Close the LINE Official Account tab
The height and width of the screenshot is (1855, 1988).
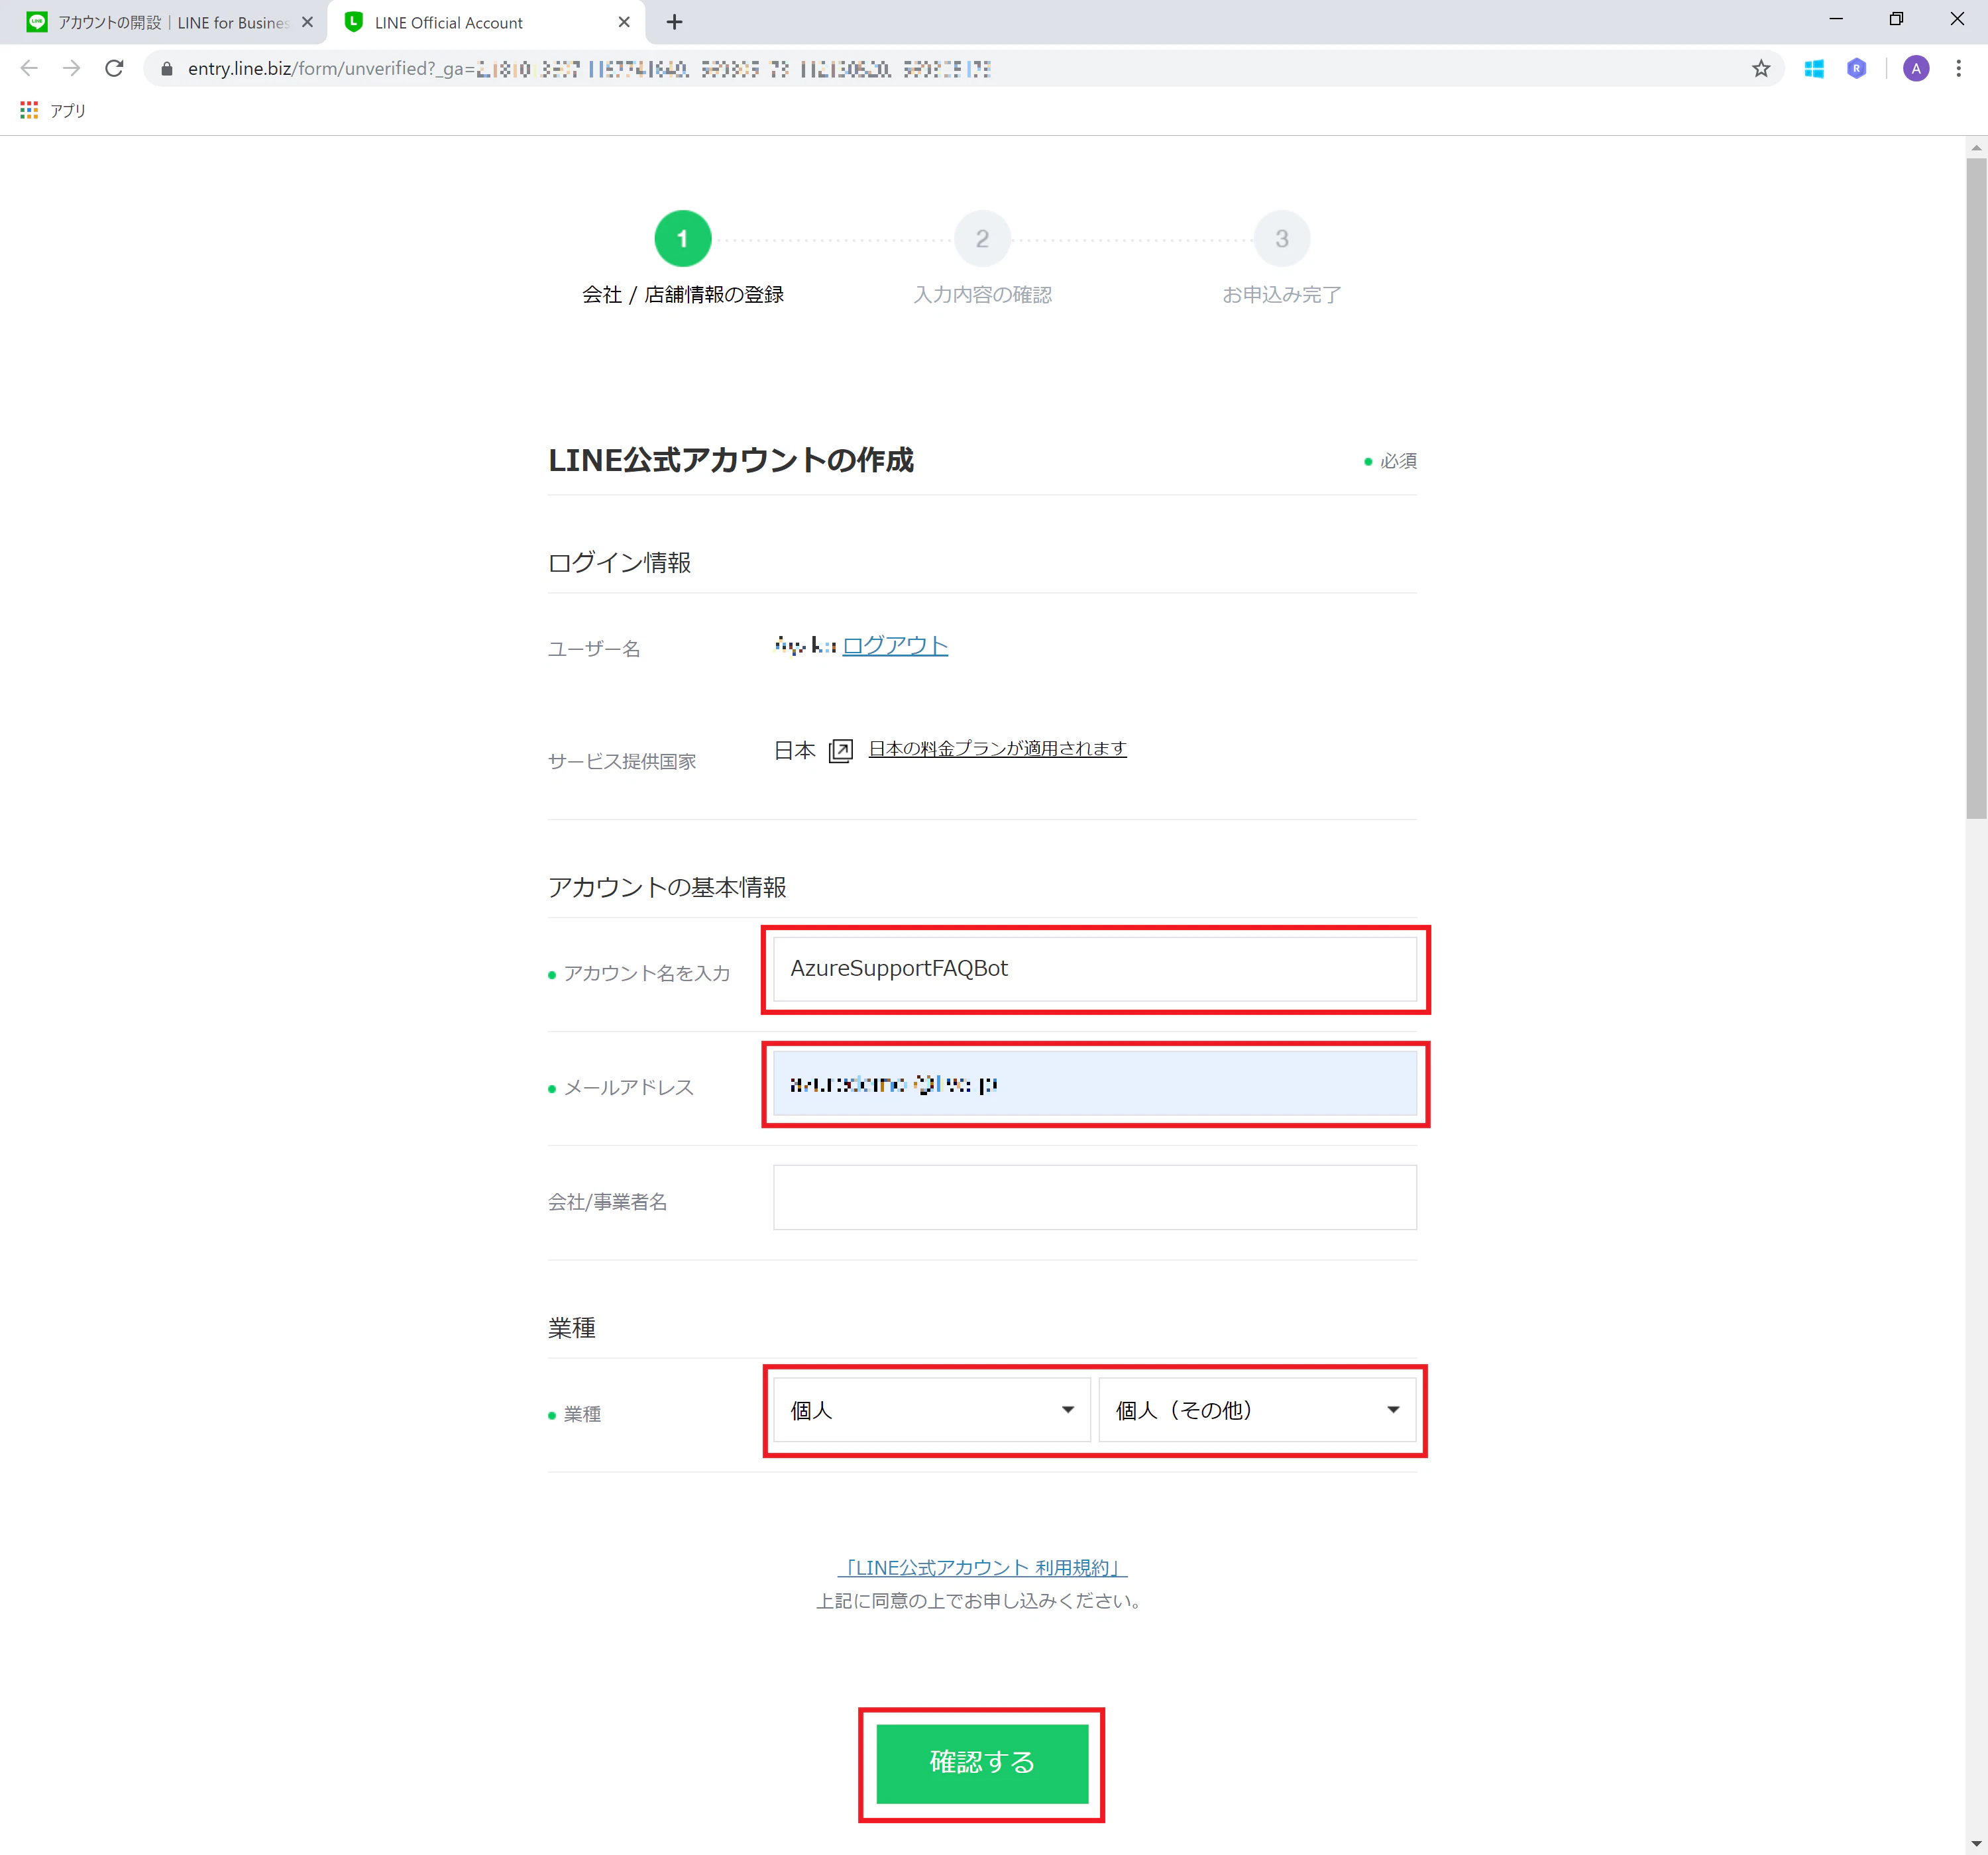coord(624,22)
